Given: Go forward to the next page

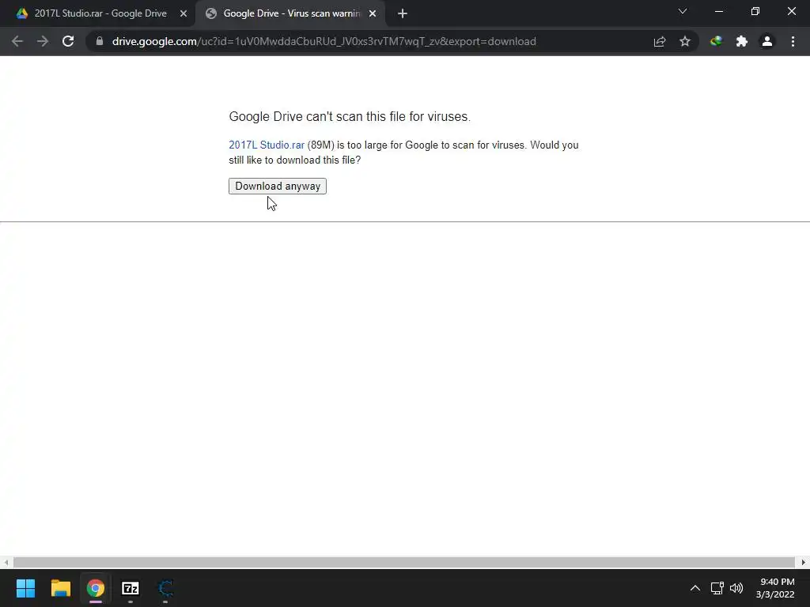Looking at the screenshot, I should point(43,41).
